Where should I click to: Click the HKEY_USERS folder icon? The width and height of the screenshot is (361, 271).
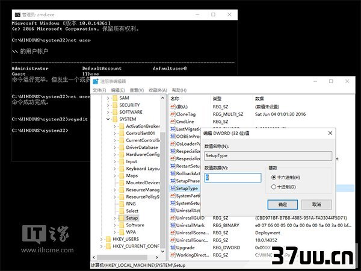108,239
